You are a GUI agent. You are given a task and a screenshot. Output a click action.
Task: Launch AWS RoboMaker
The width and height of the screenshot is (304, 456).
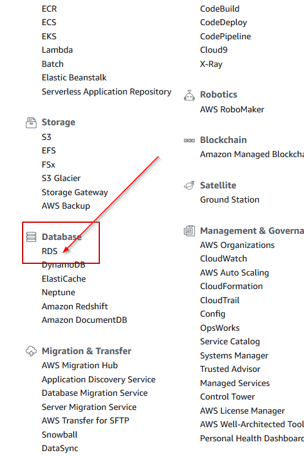click(x=232, y=109)
